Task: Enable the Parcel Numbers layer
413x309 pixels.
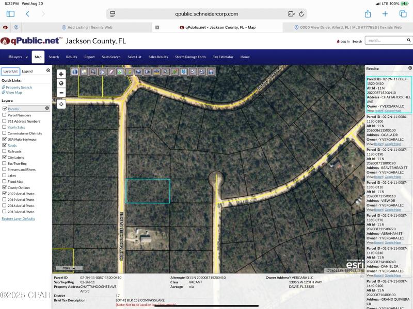Action: point(4,115)
